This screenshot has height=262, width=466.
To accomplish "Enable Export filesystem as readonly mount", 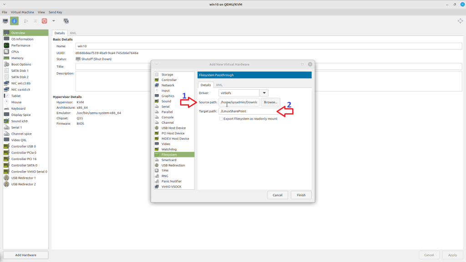I will [221, 119].
